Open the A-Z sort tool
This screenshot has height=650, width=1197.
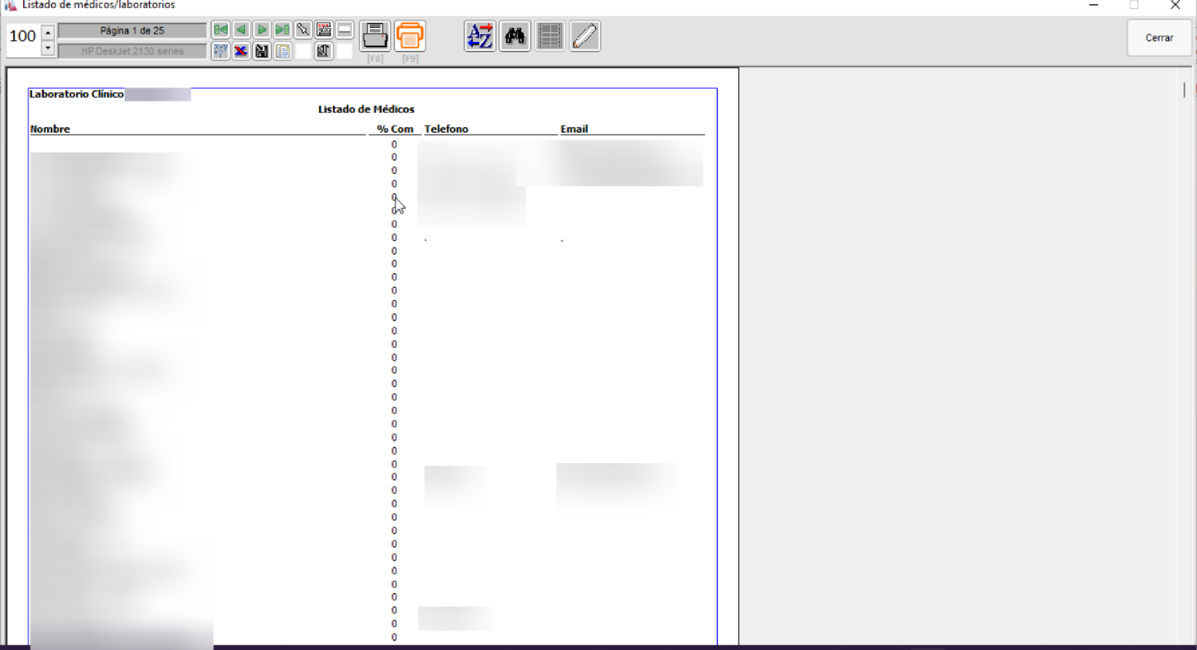480,36
